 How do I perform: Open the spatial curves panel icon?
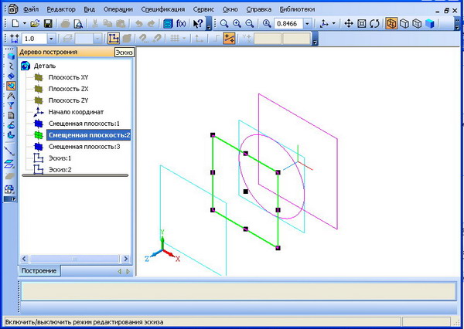pos(11,66)
